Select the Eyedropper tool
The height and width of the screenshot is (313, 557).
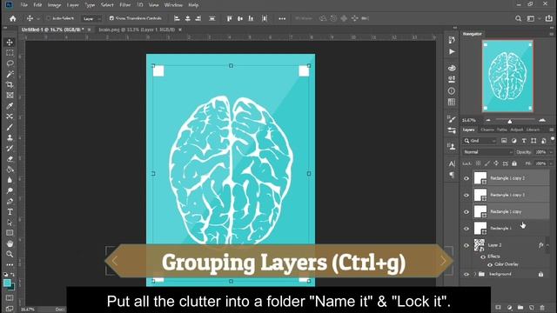click(x=10, y=106)
